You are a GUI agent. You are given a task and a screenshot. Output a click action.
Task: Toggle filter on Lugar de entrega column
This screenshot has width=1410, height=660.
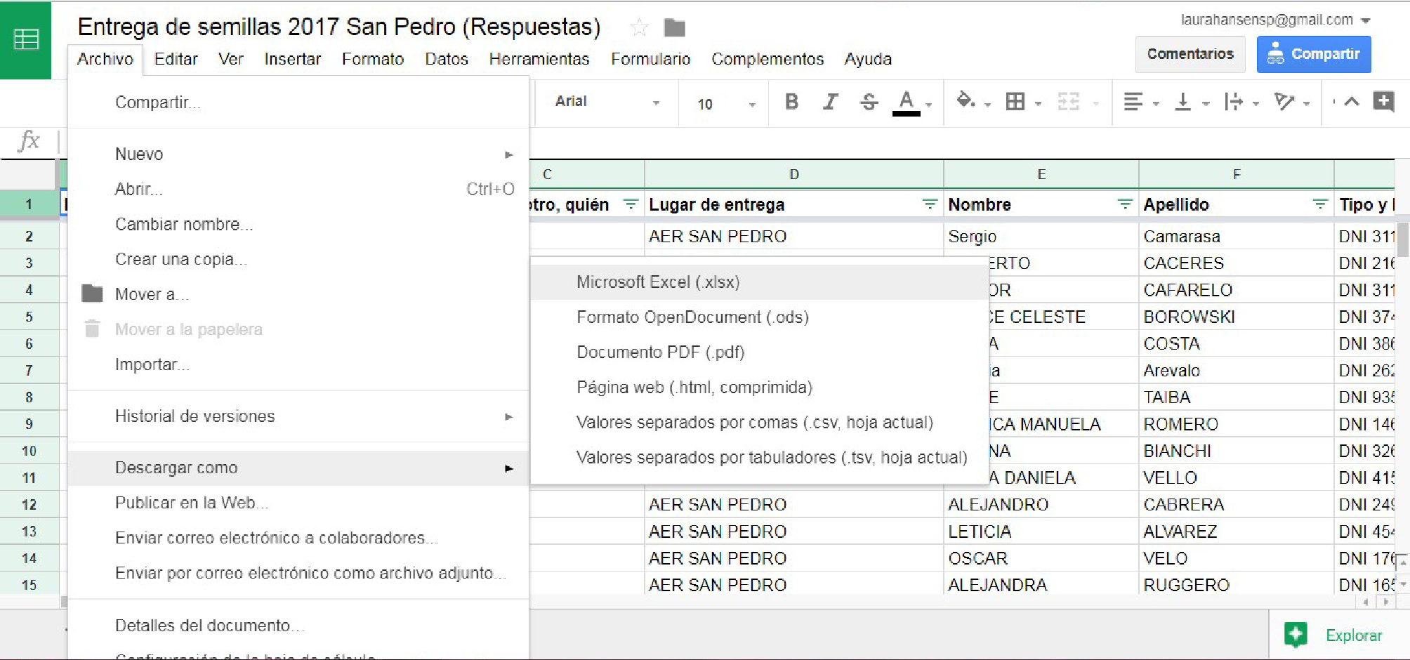(x=930, y=204)
